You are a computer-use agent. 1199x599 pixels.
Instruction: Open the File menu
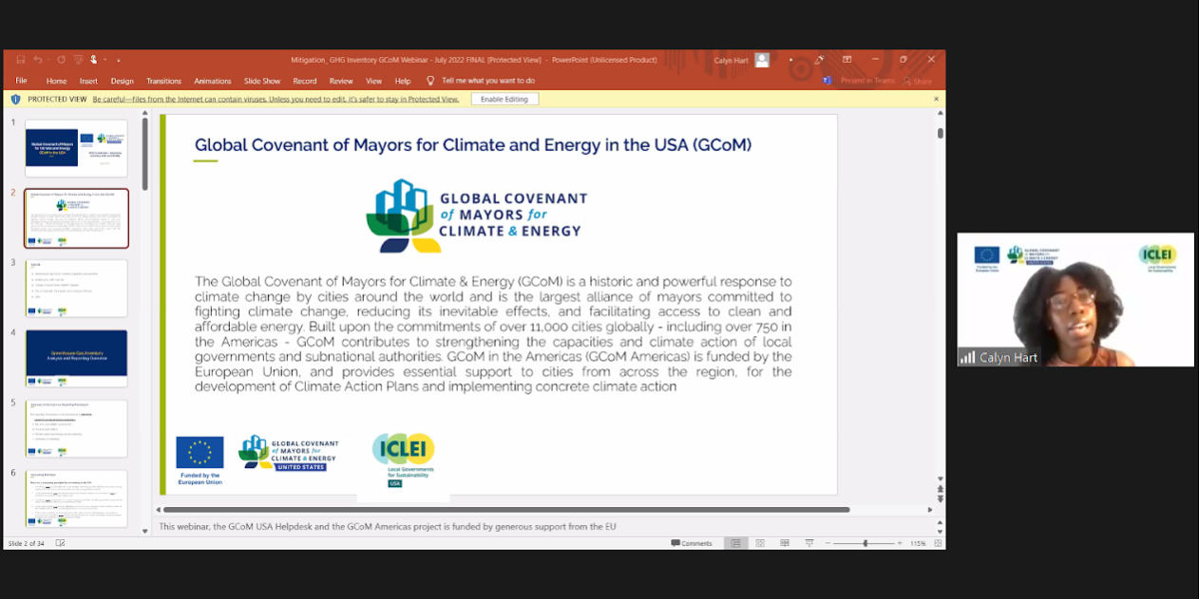[x=21, y=81]
